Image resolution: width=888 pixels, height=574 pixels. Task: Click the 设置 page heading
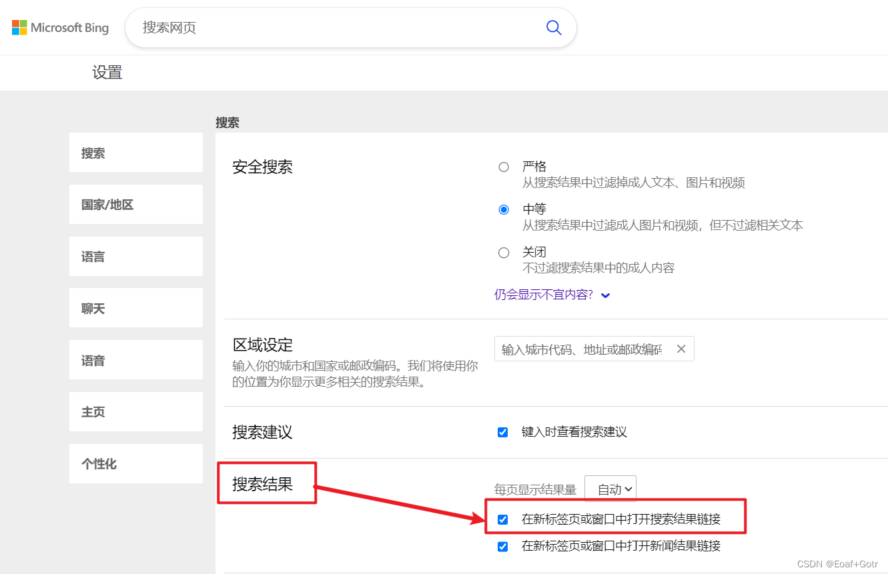107,73
